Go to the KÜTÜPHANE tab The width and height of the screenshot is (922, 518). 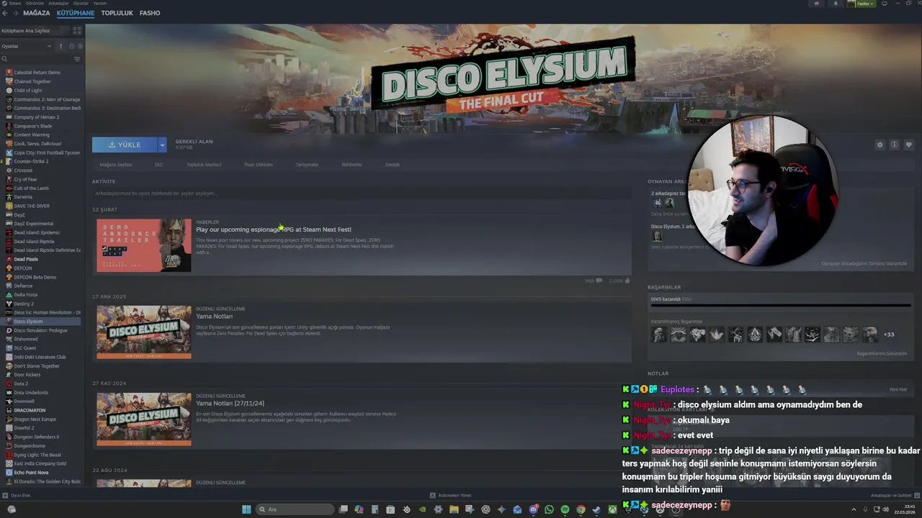pyautogui.click(x=76, y=13)
